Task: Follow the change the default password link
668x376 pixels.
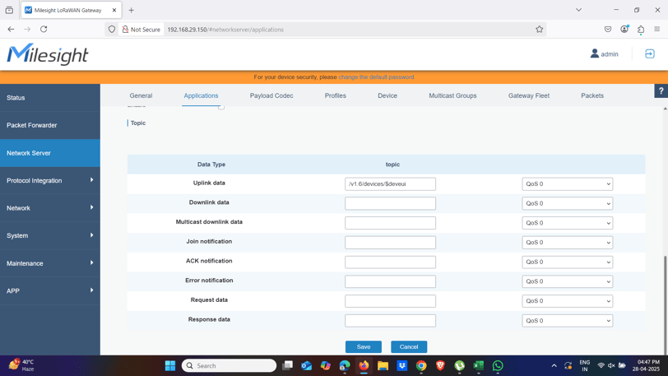Action: click(376, 77)
